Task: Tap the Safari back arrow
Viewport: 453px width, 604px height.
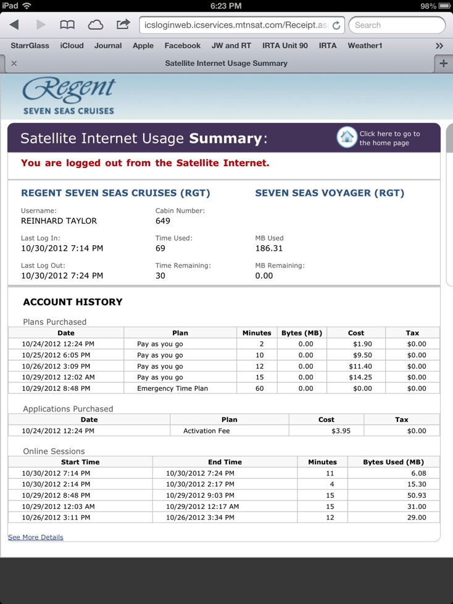Action: click(x=14, y=25)
